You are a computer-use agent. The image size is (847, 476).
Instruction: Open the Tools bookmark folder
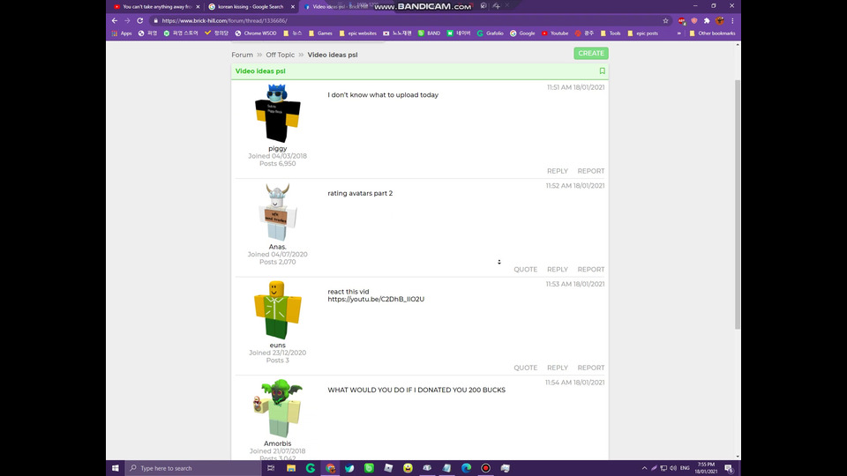[611, 33]
